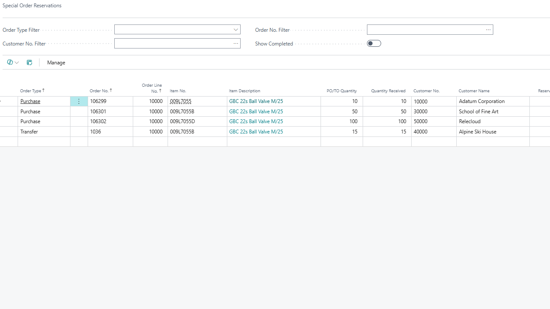Click into the Customer No. Filter field
The image size is (550, 309).
tap(173, 43)
